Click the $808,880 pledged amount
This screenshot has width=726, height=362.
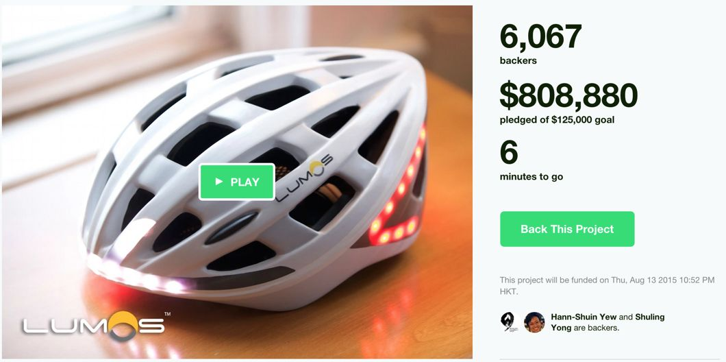click(x=568, y=95)
